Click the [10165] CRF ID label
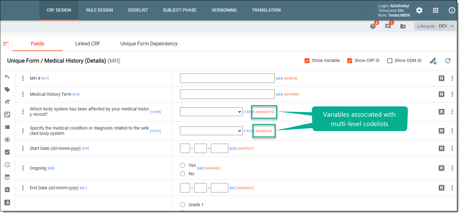This screenshot has height=215, width=461. tap(156, 112)
